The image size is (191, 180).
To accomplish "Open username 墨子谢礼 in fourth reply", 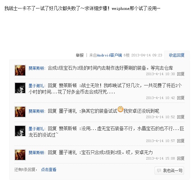I will pyautogui.click(x=36, y=129).
